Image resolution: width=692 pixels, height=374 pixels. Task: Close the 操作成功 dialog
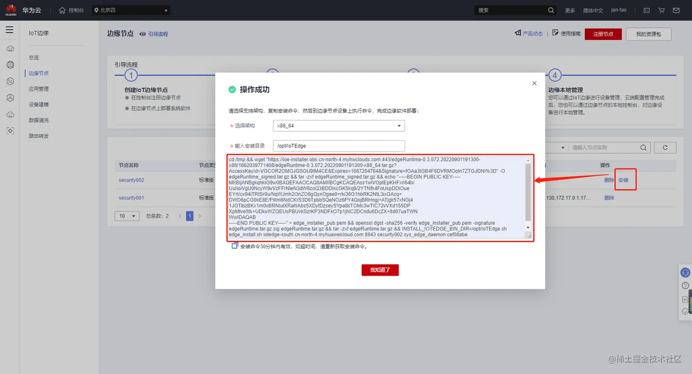click(x=534, y=83)
